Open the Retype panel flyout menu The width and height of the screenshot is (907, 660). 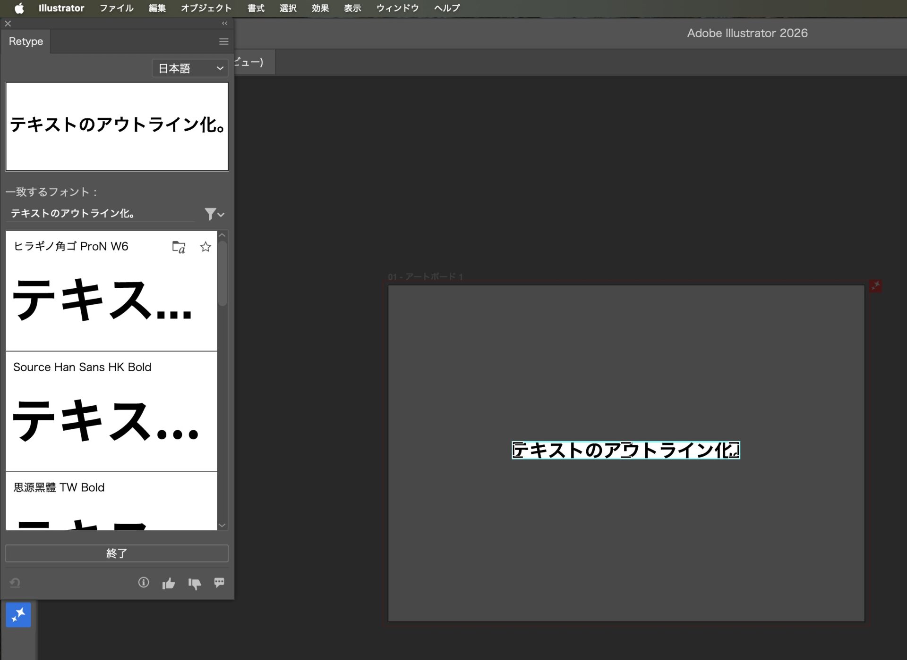(x=223, y=42)
